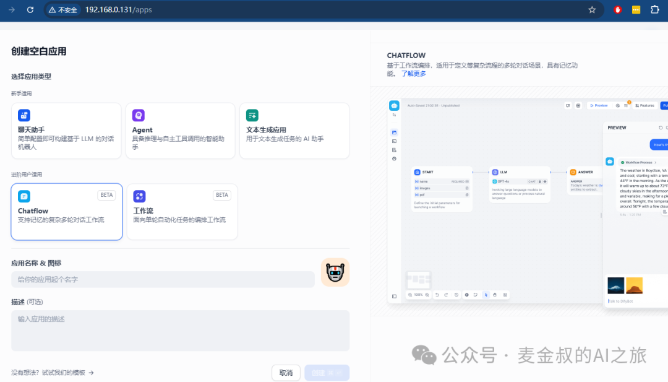Click the GPT-4o model row in LLM node
This screenshot has height=382, width=668.
(520, 181)
